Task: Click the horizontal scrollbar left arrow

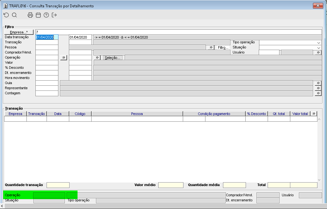Action: tap(2, 206)
